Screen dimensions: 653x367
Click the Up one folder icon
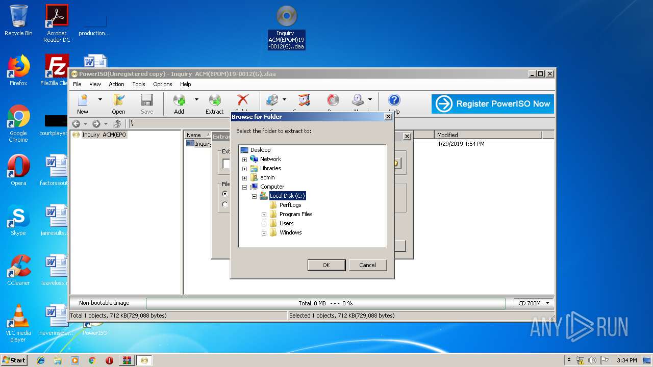(117, 123)
